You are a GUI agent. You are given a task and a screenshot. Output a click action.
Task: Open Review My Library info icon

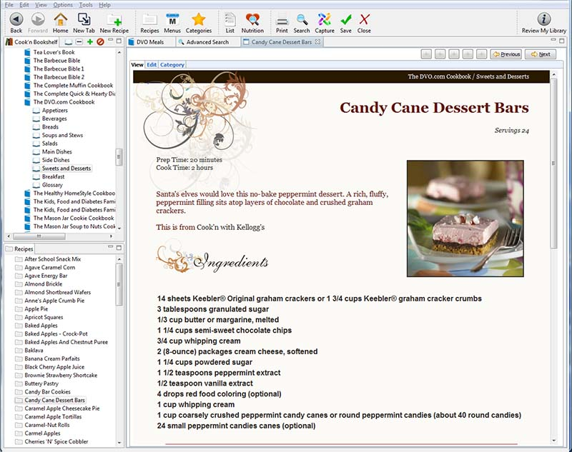pos(544,21)
